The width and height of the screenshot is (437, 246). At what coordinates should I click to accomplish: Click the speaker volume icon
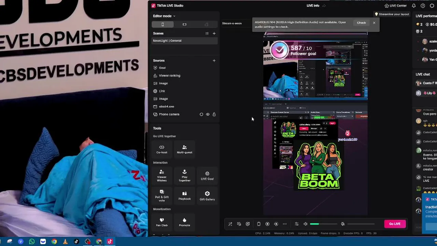pyautogui.click(x=306, y=224)
